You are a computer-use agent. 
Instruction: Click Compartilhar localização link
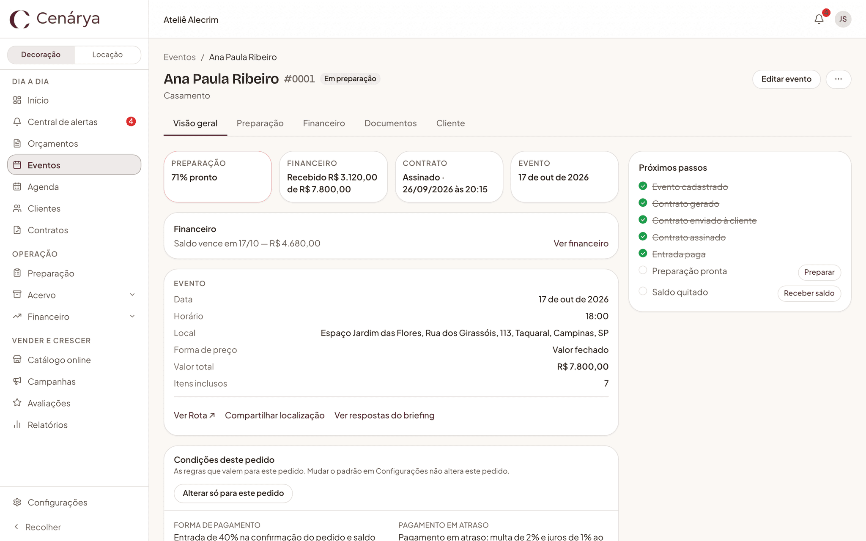point(275,415)
